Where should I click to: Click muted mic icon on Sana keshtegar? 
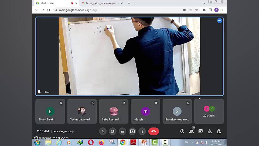pos(188,103)
